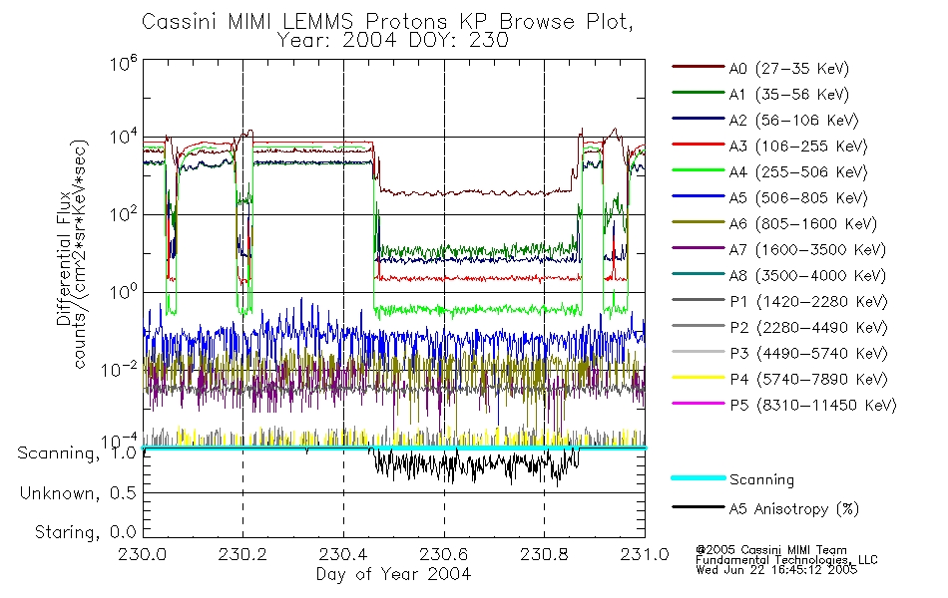Image resolution: width=948 pixels, height=598 pixels.
Task: Click the olive A6 legend line
Action: 699,222
